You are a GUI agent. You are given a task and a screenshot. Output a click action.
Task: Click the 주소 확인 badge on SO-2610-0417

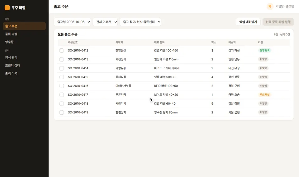tap(264, 95)
